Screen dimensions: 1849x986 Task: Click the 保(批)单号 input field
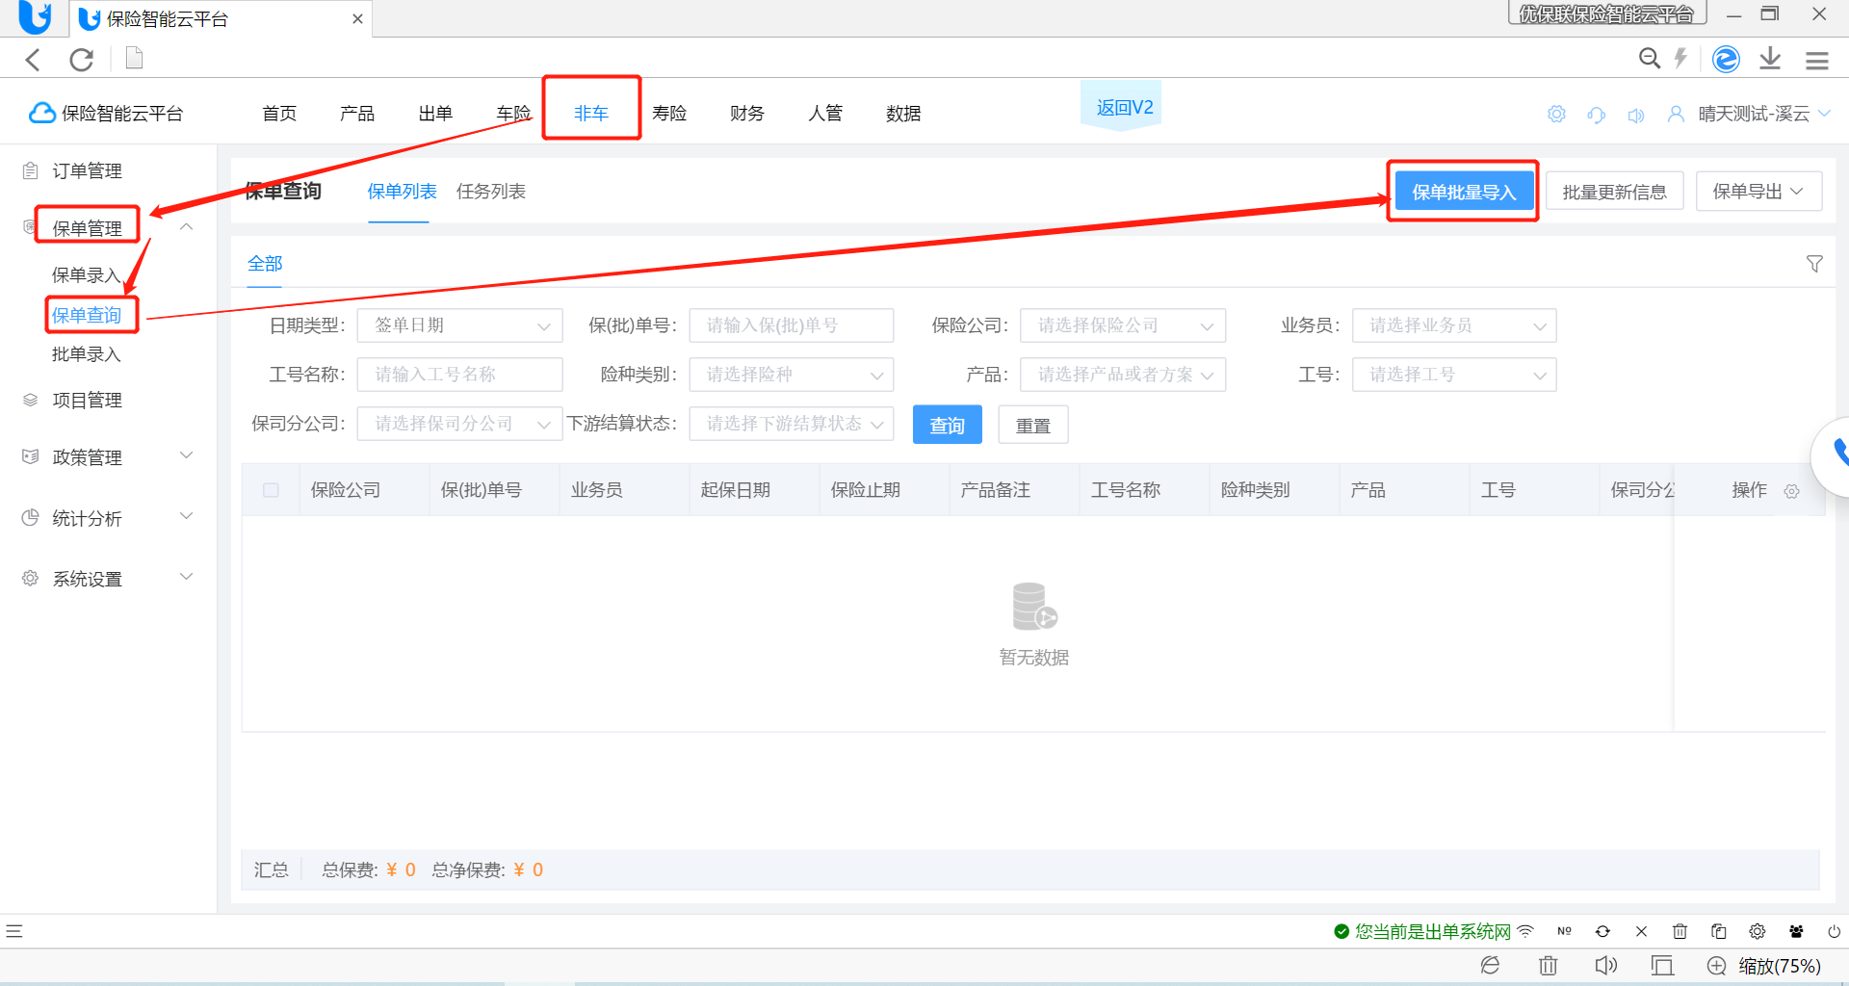coord(792,325)
